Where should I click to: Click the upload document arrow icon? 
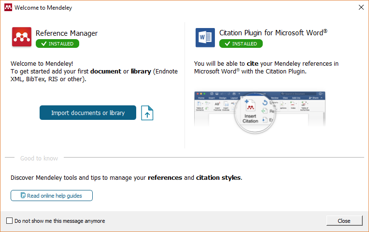click(x=147, y=113)
